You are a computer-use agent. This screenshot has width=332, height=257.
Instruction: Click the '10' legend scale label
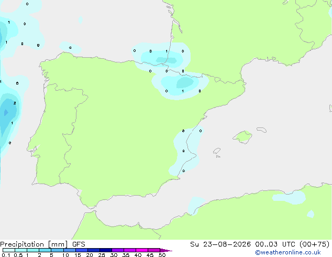click(x=65, y=255)
